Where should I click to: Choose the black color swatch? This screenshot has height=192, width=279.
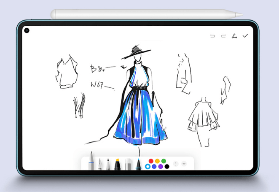pyautogui.click(x=167, y=166)
